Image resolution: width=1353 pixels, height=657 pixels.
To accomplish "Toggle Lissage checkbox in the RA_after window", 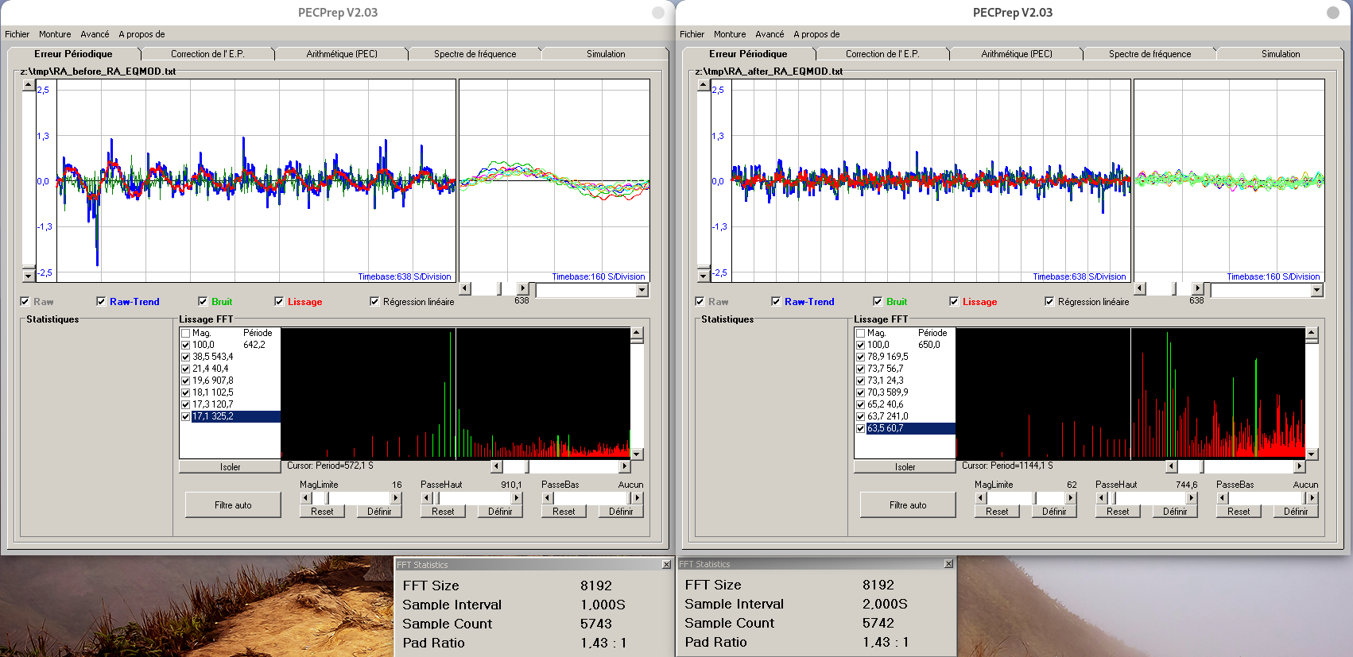I will 954,302.
